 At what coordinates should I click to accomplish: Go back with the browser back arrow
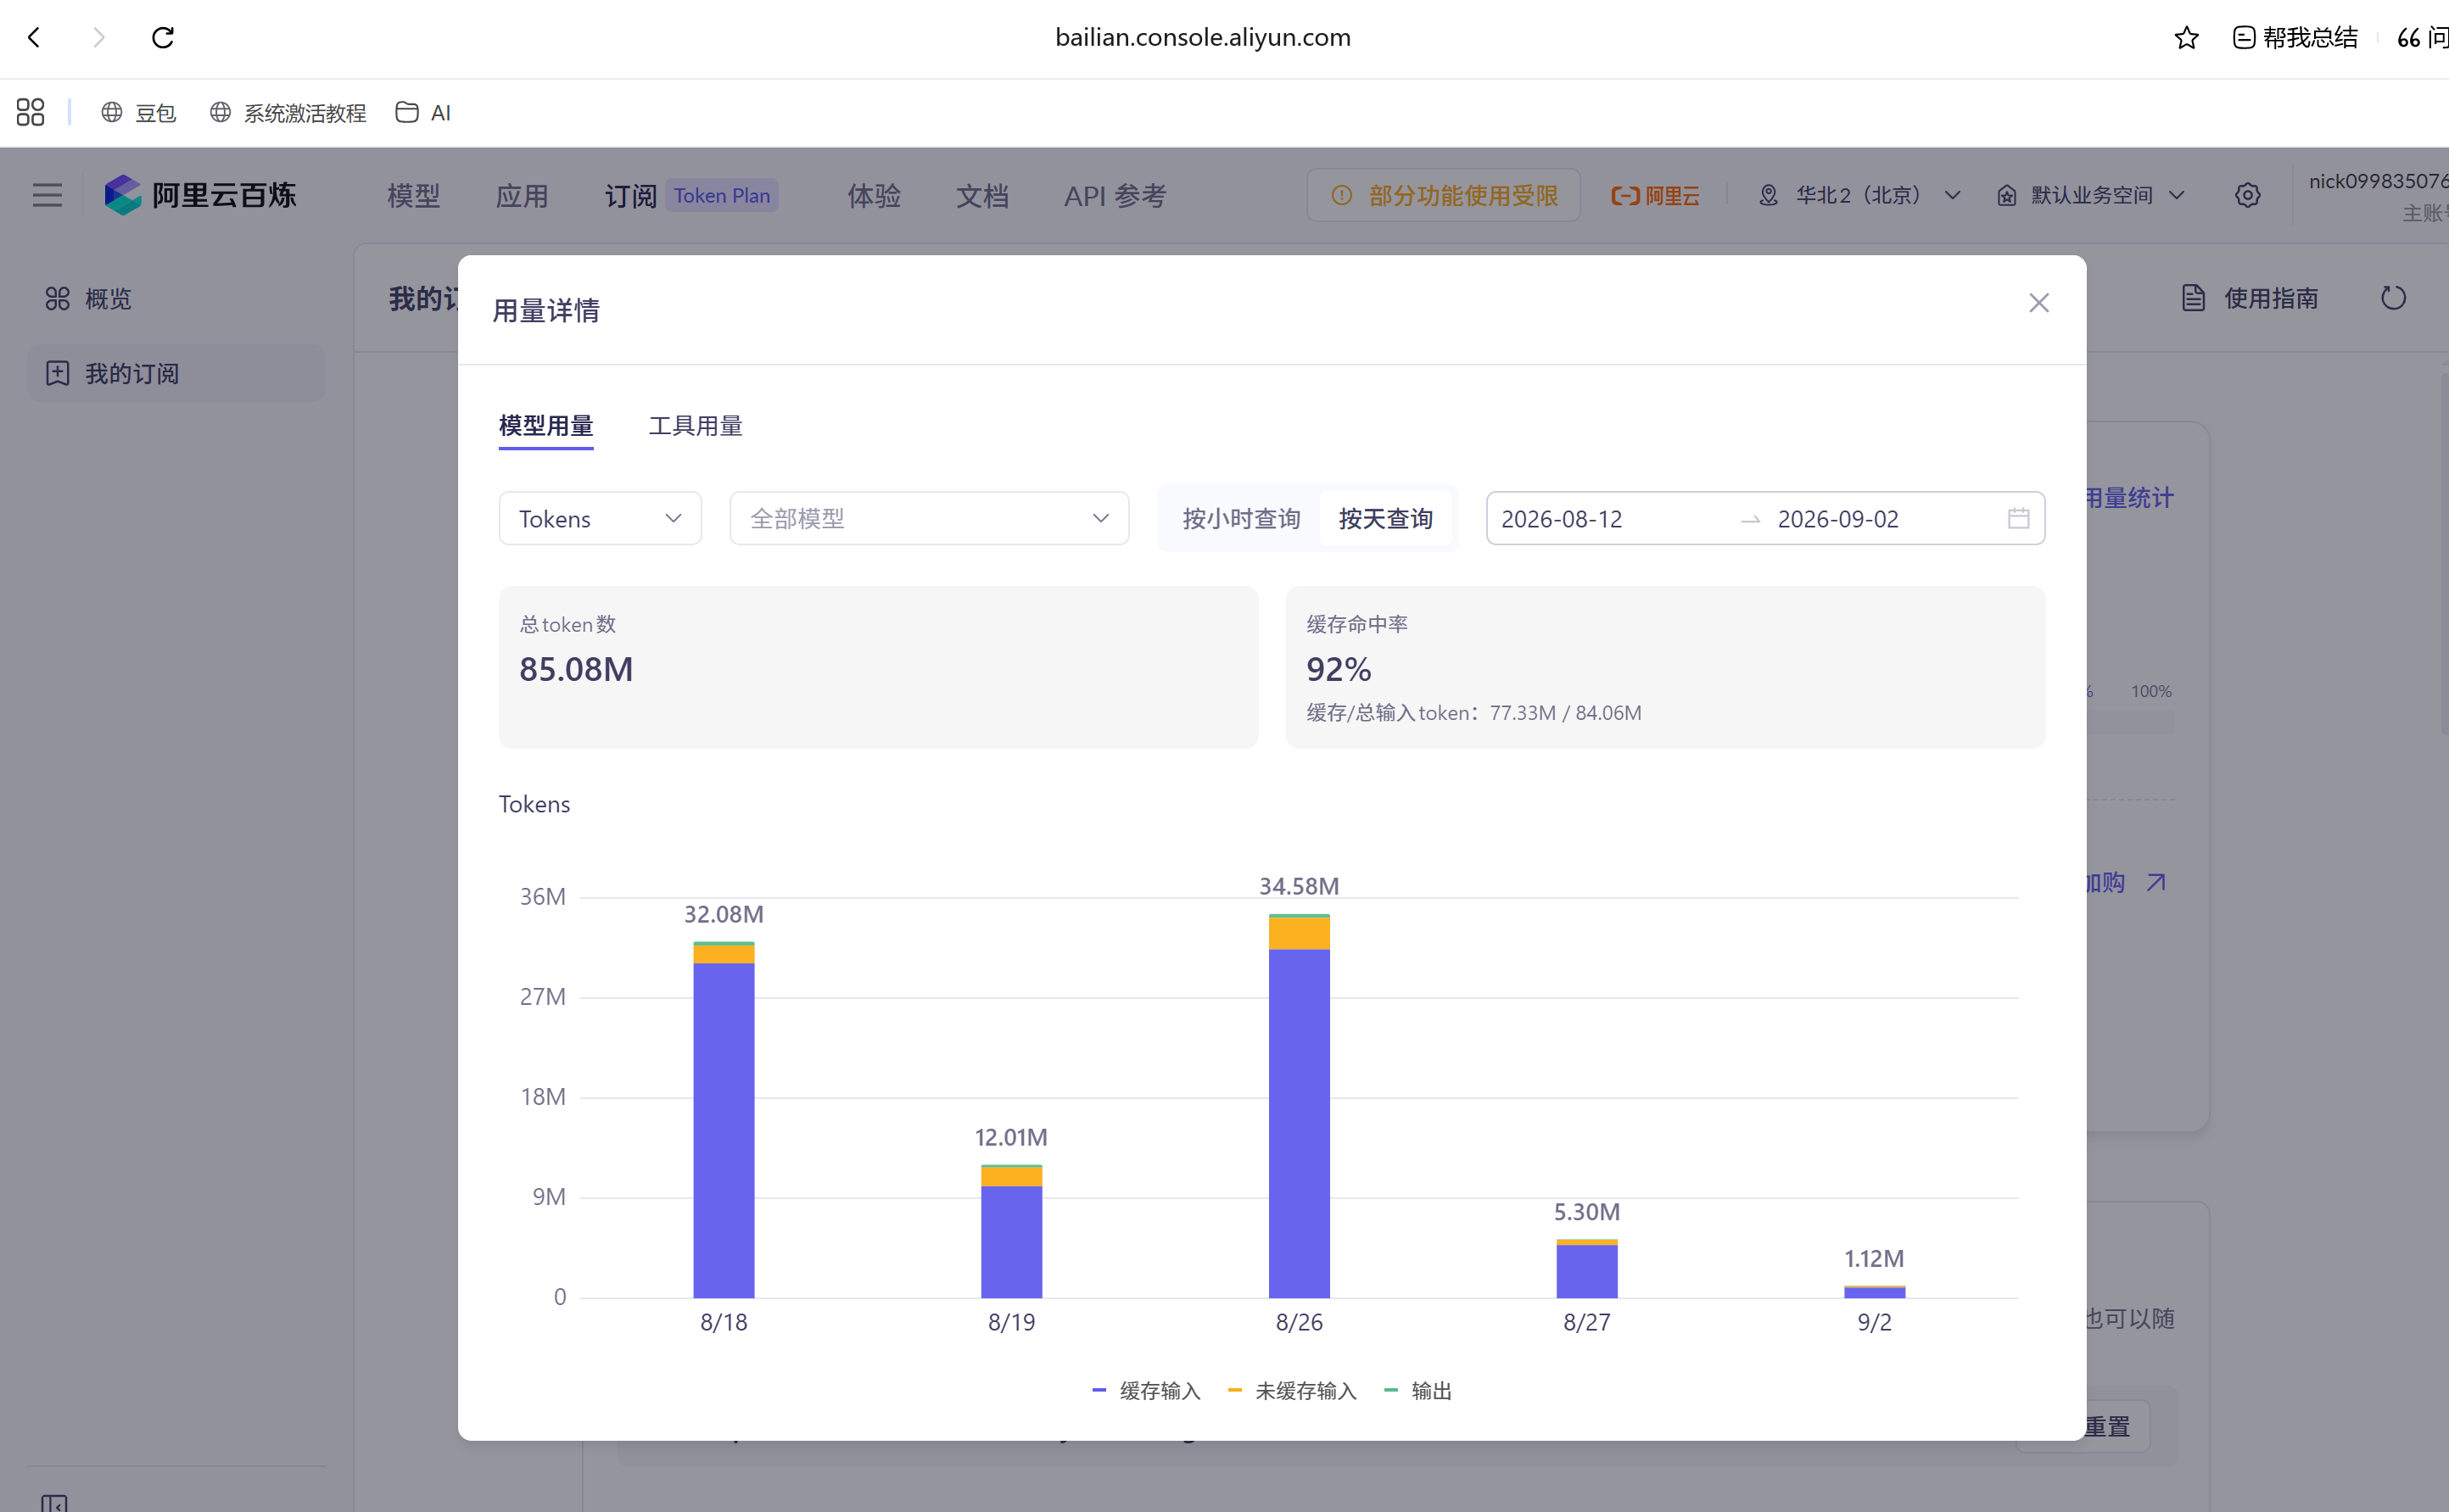coord(35,38)
